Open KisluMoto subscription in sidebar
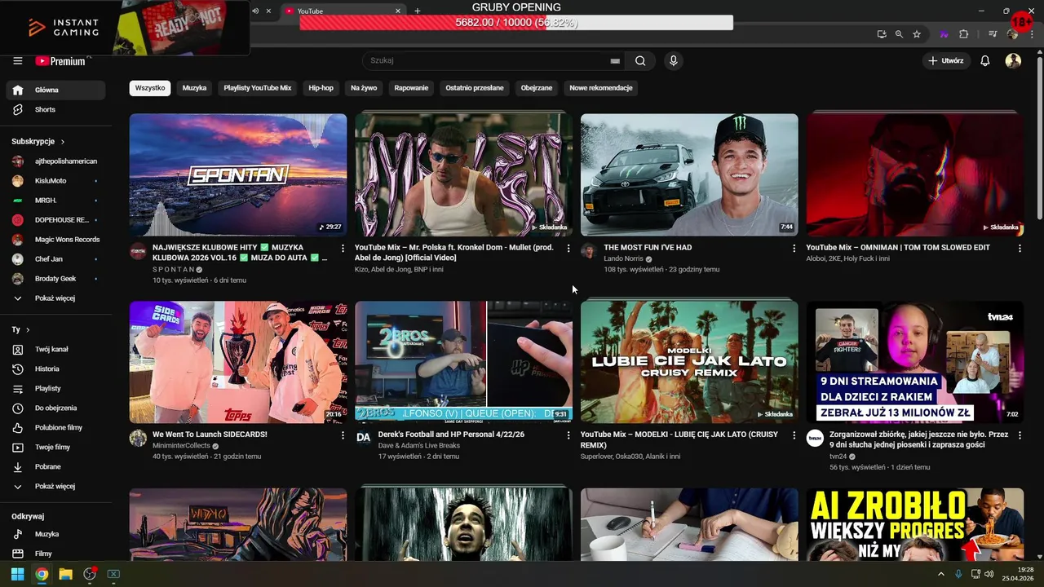1044x587 pixels. (x=55, y=181)
